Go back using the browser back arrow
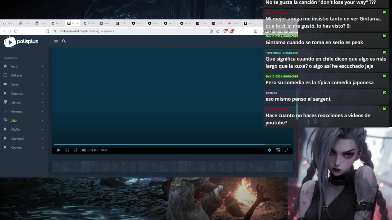 click(x=4, y=31)
